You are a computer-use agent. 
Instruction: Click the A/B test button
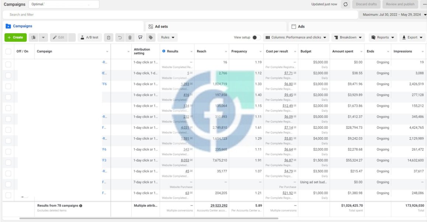coord(90,38)
